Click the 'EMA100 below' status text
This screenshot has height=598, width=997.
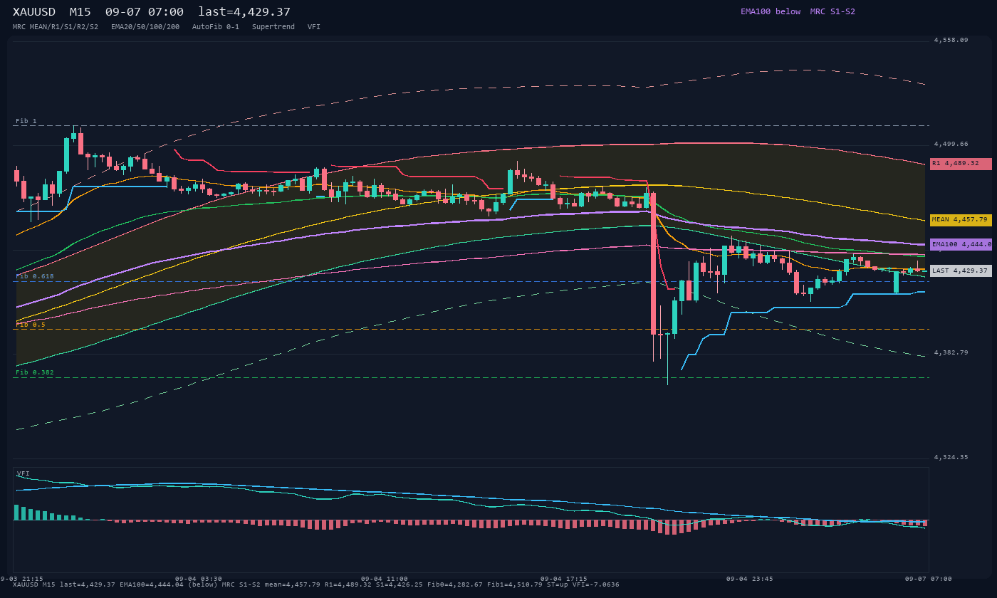coord(771,11)
